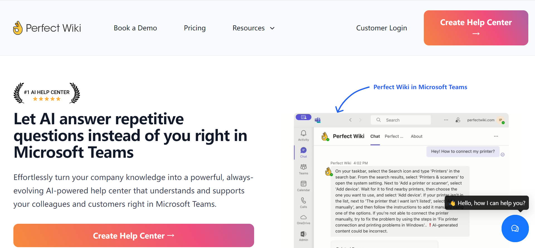
Task: Go to Book a Demo
Action: pos(135,28)
